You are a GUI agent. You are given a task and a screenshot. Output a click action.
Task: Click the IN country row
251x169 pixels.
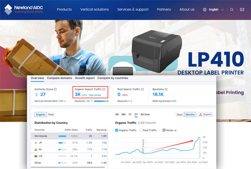69,150
